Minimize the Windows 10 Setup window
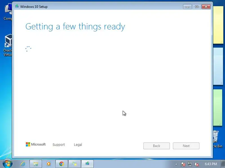 point(187,6)
